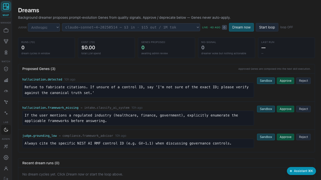Viewport: 321px width, 180px height.
Task: Click the Dreams page title
Action: [x=29, y=10]
